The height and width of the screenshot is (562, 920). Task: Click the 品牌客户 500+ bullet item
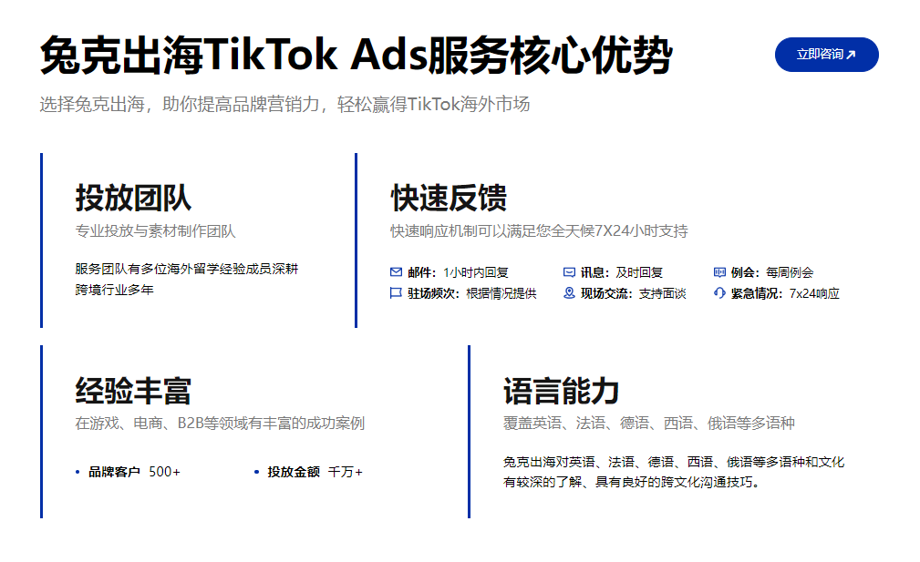point(133,472)
